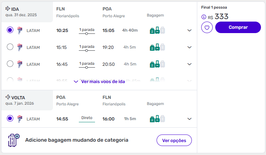Expand details of the 15:15 flight
The image size is (266, 155).
point(190,47)
